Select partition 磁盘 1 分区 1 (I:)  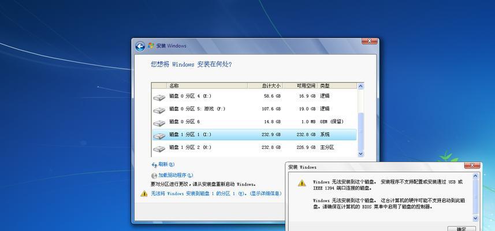point(255,135)
